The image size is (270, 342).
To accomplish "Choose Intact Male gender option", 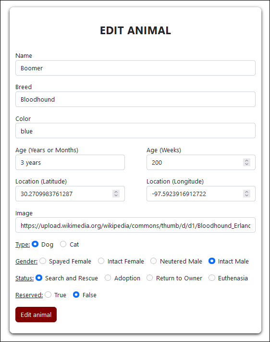I will tap(212, 261).
